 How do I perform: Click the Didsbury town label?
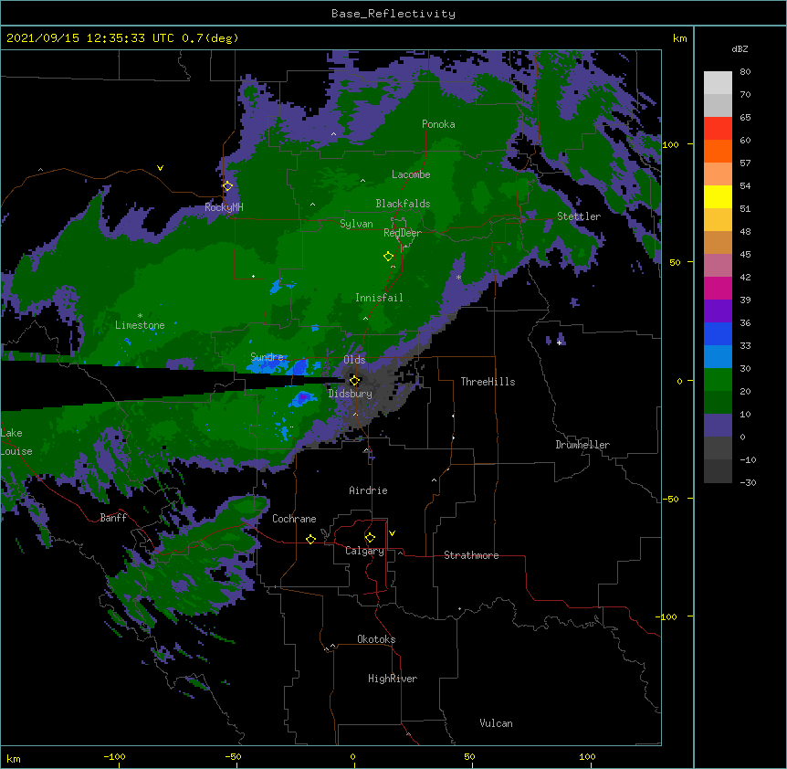coord(351,394)
